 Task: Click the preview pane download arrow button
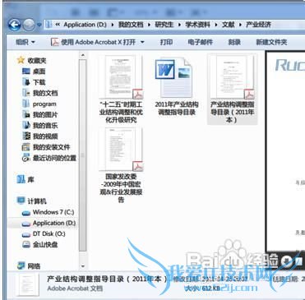click(287, 261)
